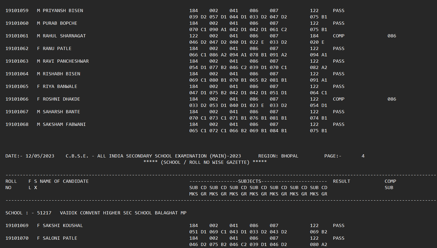Screen dimensions: 437x248
Task: Click the MKS GR subheader row
Action: tap(258, 194)
